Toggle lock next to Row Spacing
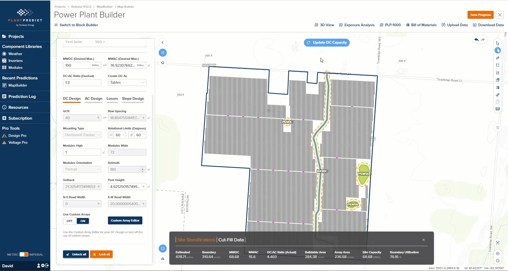 [x=149, y=118]
